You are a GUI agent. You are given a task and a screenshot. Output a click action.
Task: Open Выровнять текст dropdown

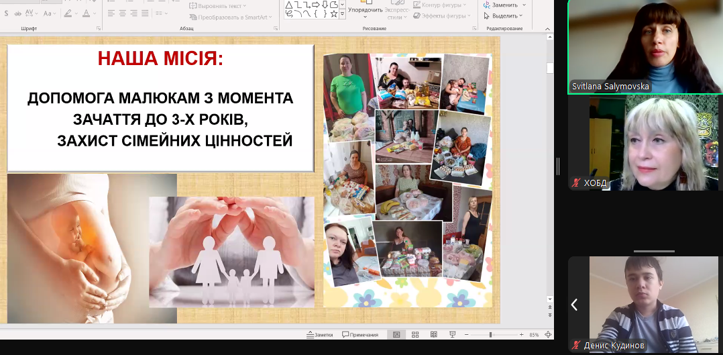click(x=217, y=6)
